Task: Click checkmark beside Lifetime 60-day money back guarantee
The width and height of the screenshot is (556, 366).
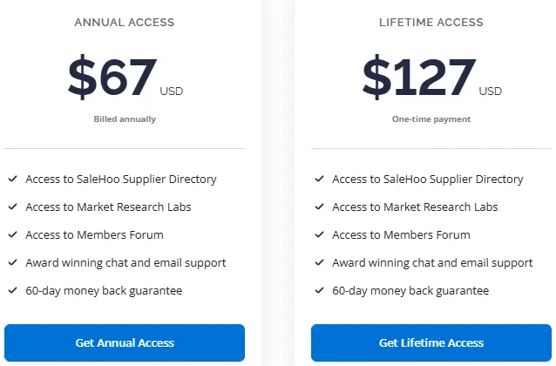Action: click(x=319, y=291)
